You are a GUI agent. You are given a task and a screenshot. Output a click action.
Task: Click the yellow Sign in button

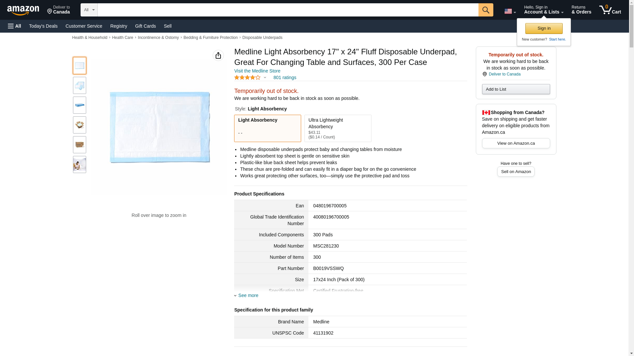(544, 28)
